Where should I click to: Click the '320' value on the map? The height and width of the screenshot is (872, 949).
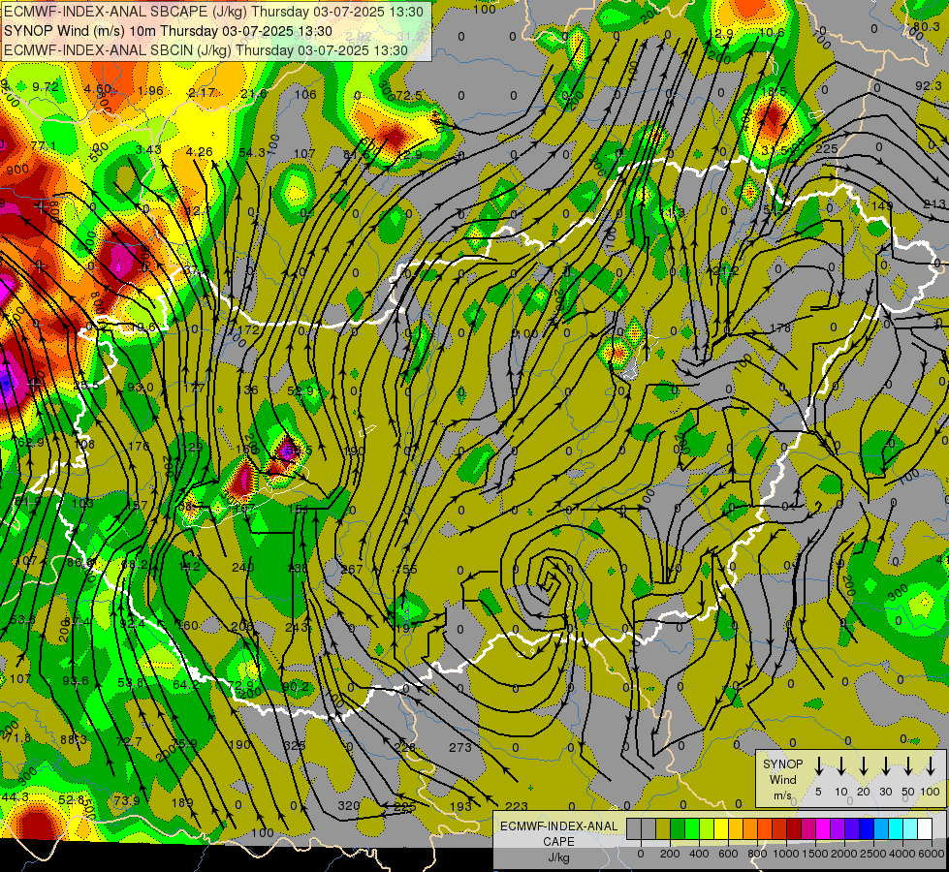tap(348, 805)
